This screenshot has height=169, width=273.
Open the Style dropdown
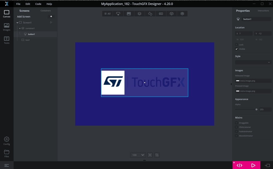point(253,62)
